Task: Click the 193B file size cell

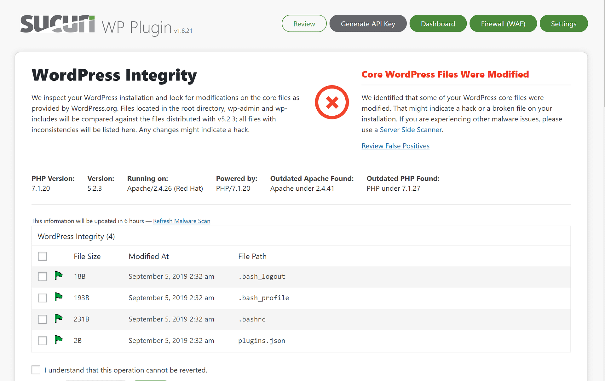Action: 82,298
